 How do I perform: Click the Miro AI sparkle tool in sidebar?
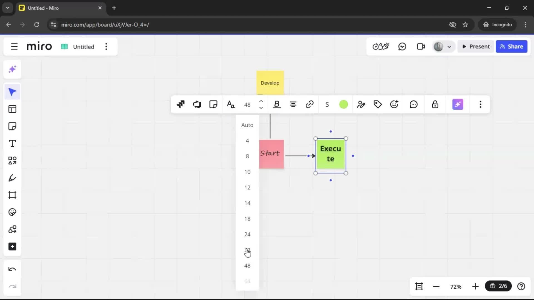coord(12,69)
